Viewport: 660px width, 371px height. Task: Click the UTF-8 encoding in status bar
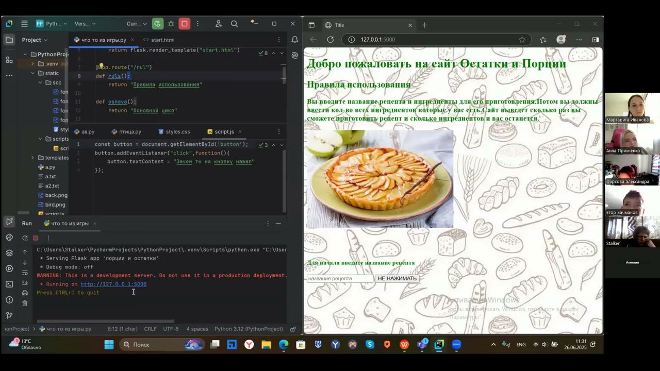pyautogui.click(x=171, y=329)
